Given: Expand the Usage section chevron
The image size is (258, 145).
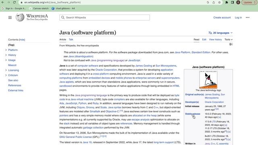Looking at the screenshot, I should pyautogui.click(x=6, y=60).
